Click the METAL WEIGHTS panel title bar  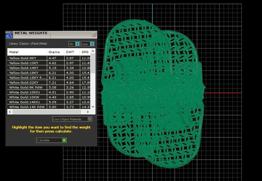coord(51,34)
